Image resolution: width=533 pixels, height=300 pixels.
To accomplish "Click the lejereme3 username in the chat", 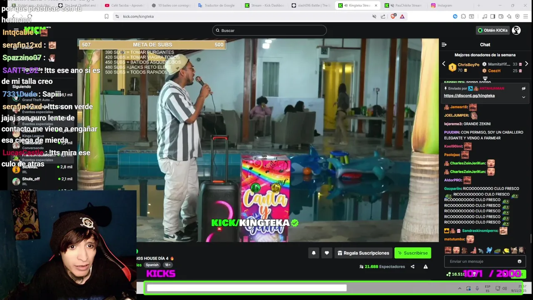I will point(453,124).
